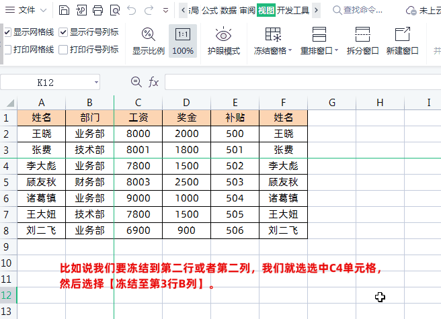Click the Undo arrow
The height and width of the screenshot is (319, 441).
pos(131,10)
